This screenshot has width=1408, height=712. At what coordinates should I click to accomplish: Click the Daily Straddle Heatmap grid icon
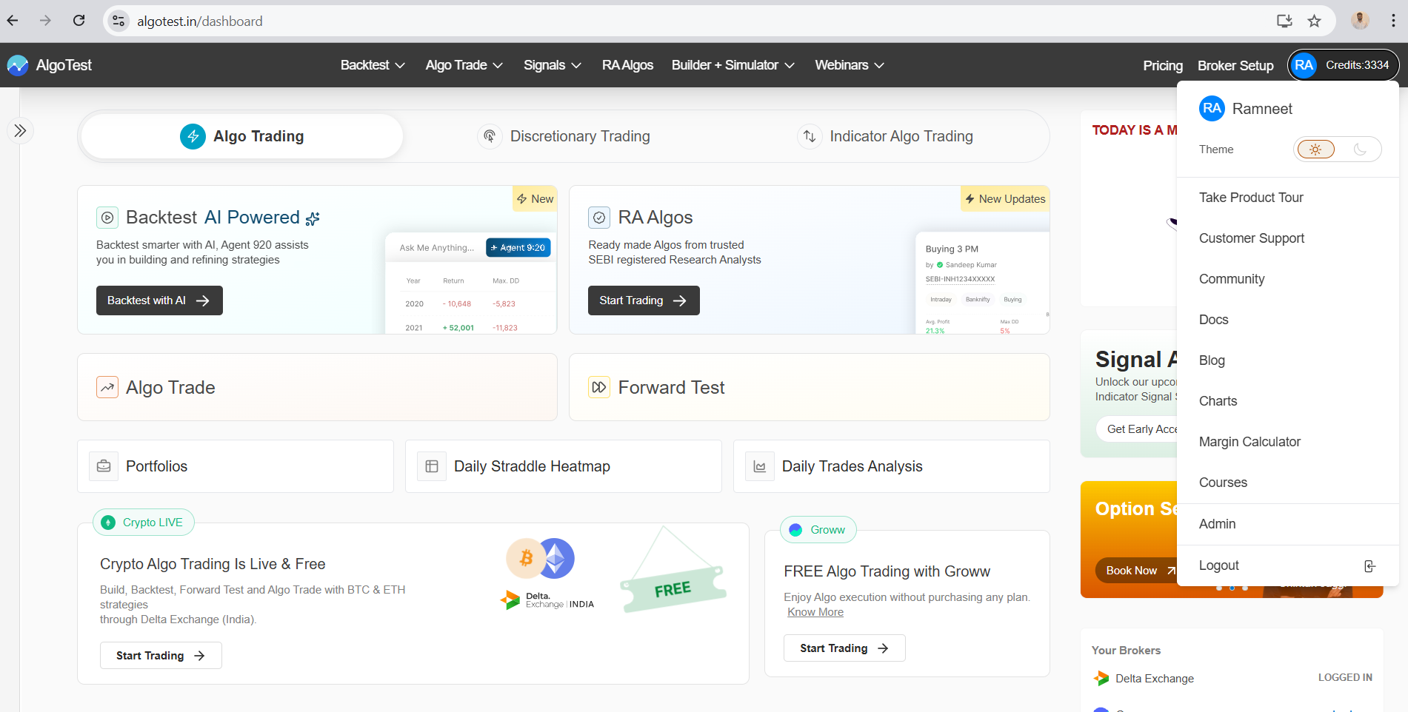pyautogui.click(x=432, y=466)
